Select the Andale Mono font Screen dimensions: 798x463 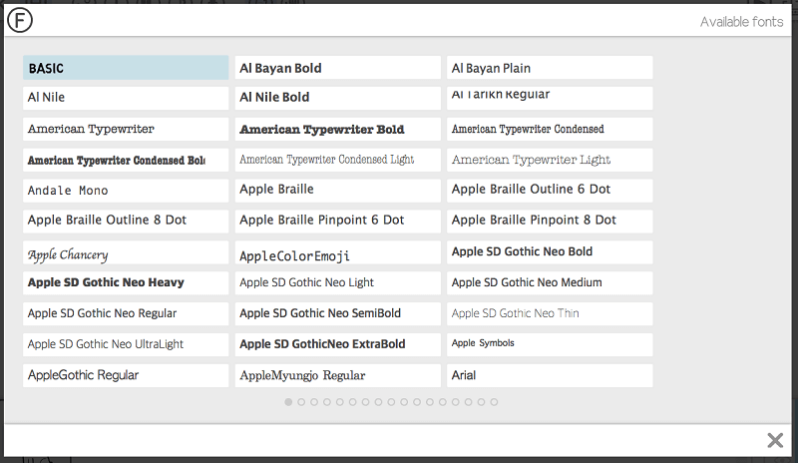(x=126, y=191)
